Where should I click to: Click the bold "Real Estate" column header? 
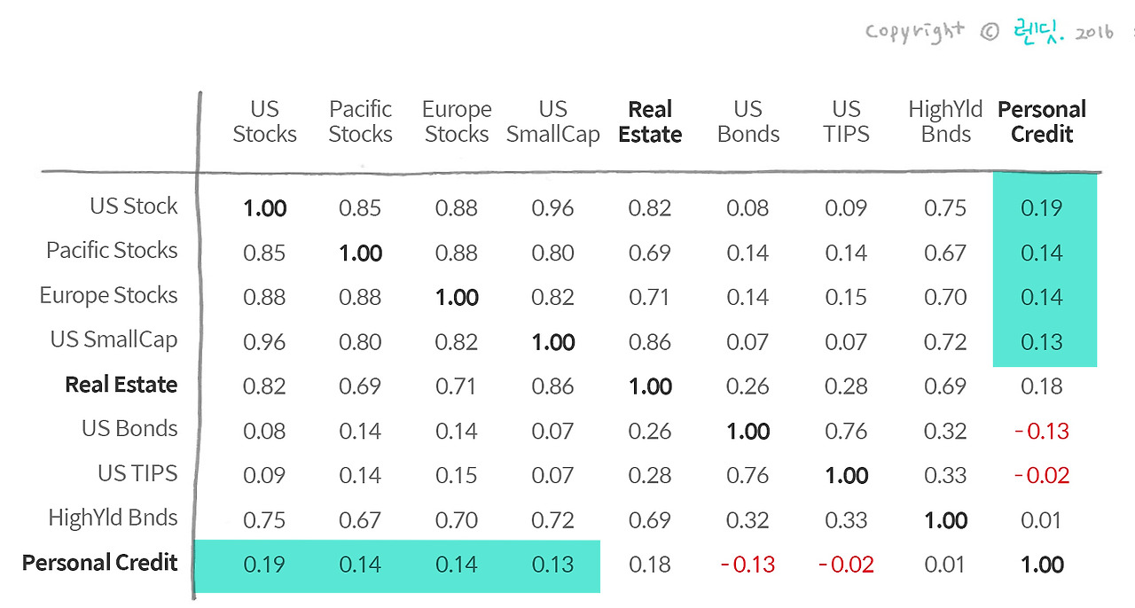pos(650,122)
